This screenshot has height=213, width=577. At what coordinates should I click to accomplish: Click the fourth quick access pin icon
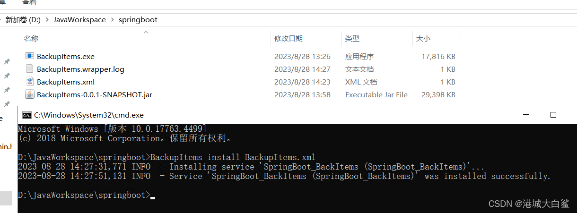coord(7,104)
